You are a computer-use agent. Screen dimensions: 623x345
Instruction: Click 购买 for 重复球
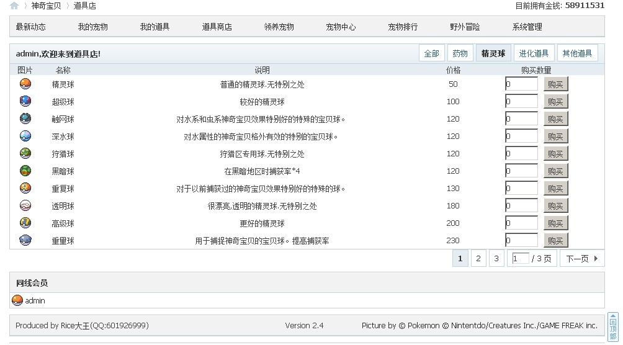click(x=555, y=189)
